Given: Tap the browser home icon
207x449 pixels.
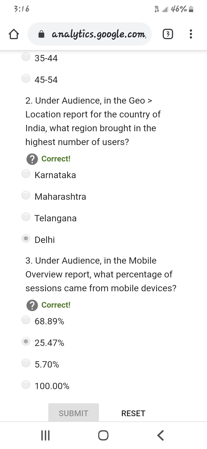Looking at the screenshot, I should coord(14,35).
